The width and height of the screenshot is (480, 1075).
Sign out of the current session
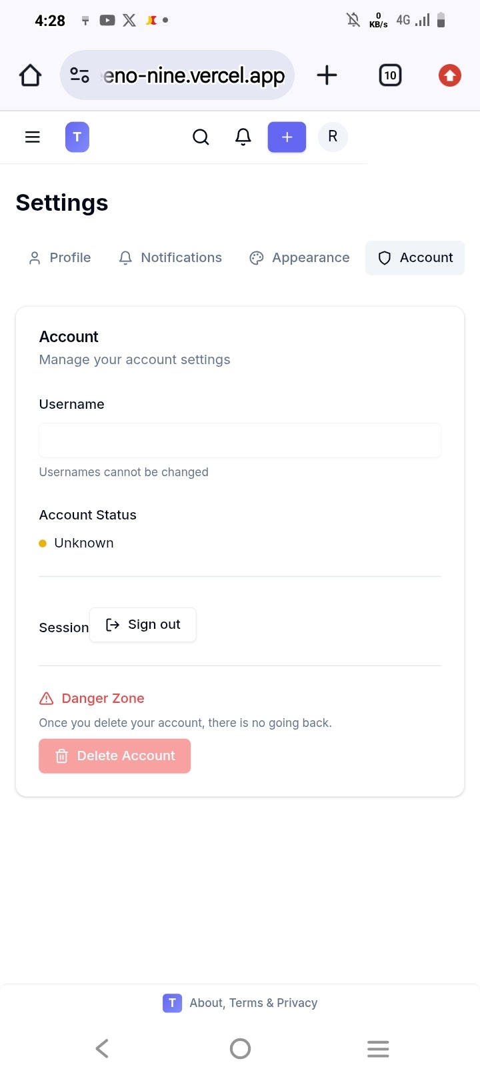(x=143, y=624)
